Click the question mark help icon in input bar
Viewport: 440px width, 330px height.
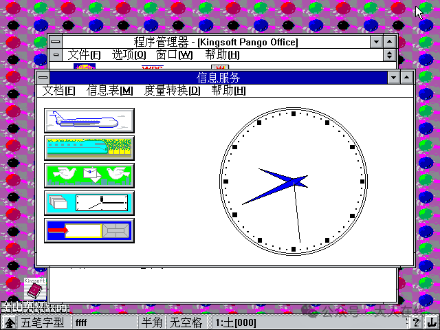point(417,322)
